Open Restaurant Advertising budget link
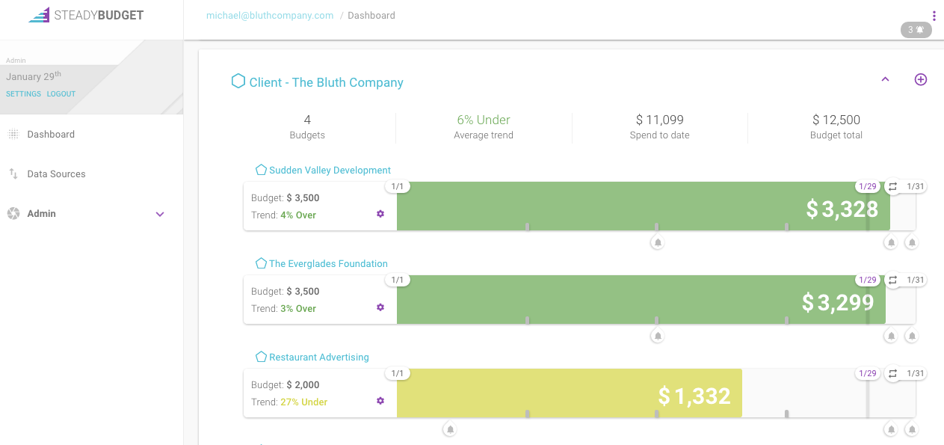Viewport: 944px width, 445px height. pyautogui.click(x=319, y=357)
